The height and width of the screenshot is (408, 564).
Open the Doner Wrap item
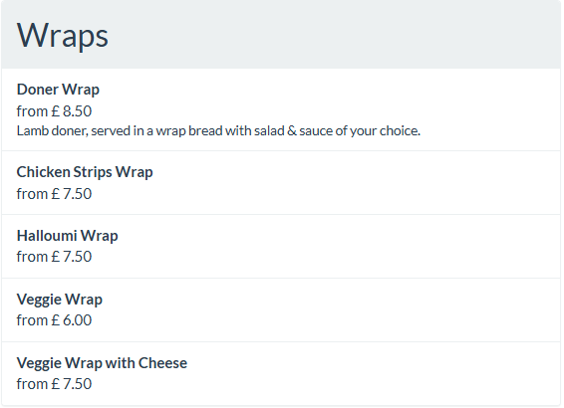281,109
